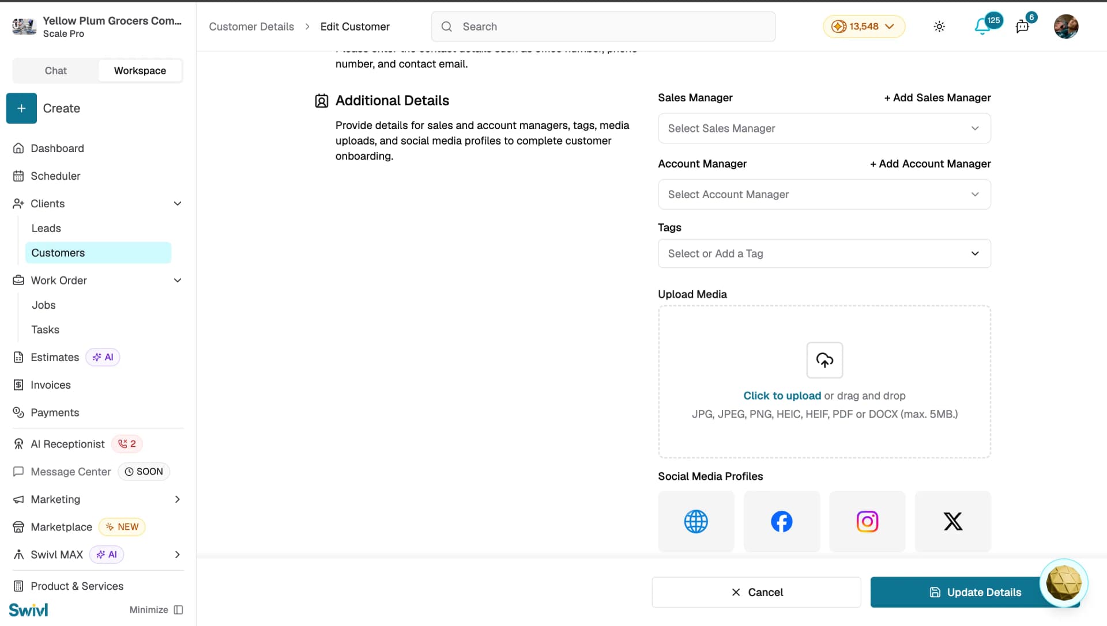Go back to Customer Details breadcrumb
The image size is (1107, 626).
click(251, 26)
